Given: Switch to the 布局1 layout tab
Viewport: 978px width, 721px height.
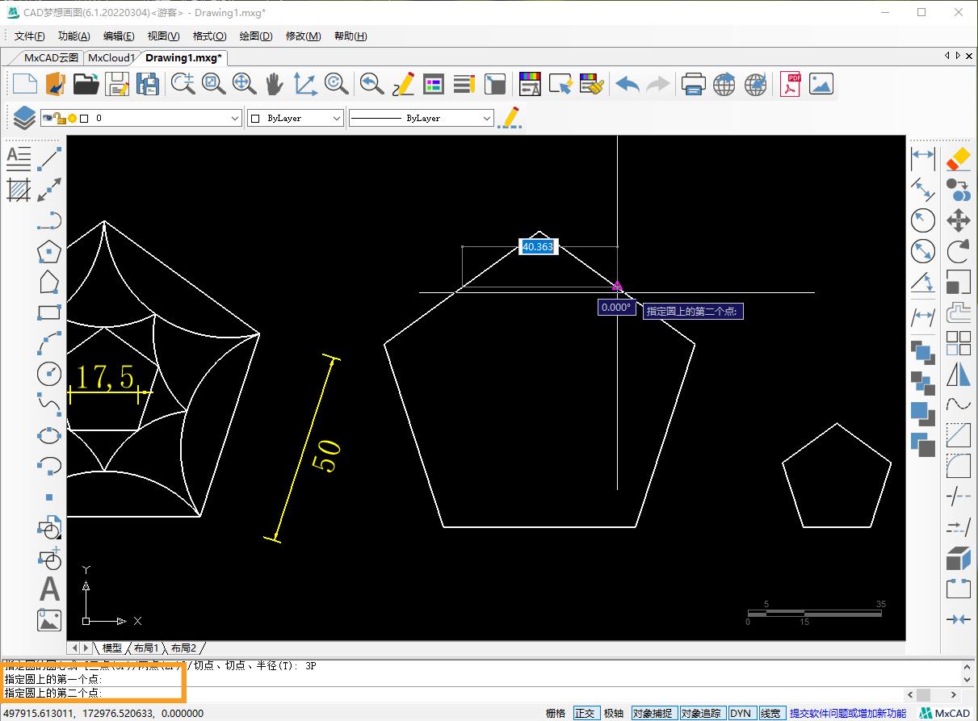Looking at the screenshot, I should coord(145,648).
